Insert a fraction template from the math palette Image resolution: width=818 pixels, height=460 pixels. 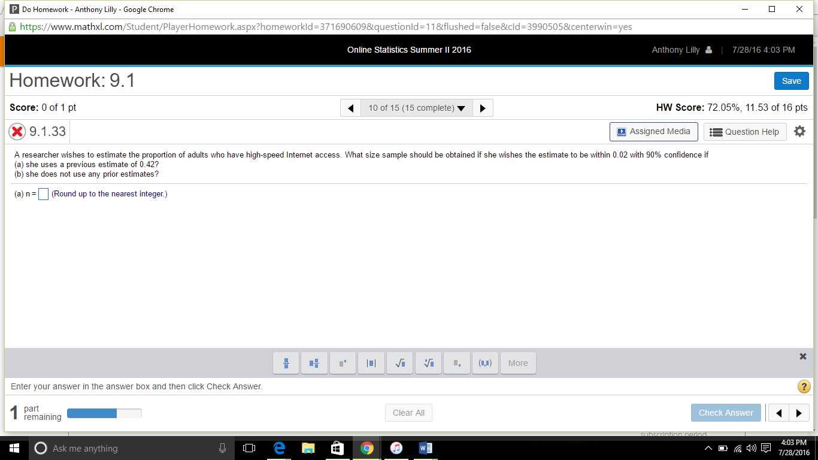click(x=286, y=363)
